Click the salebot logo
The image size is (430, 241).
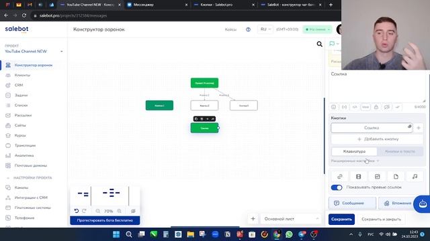click(17, 29)
